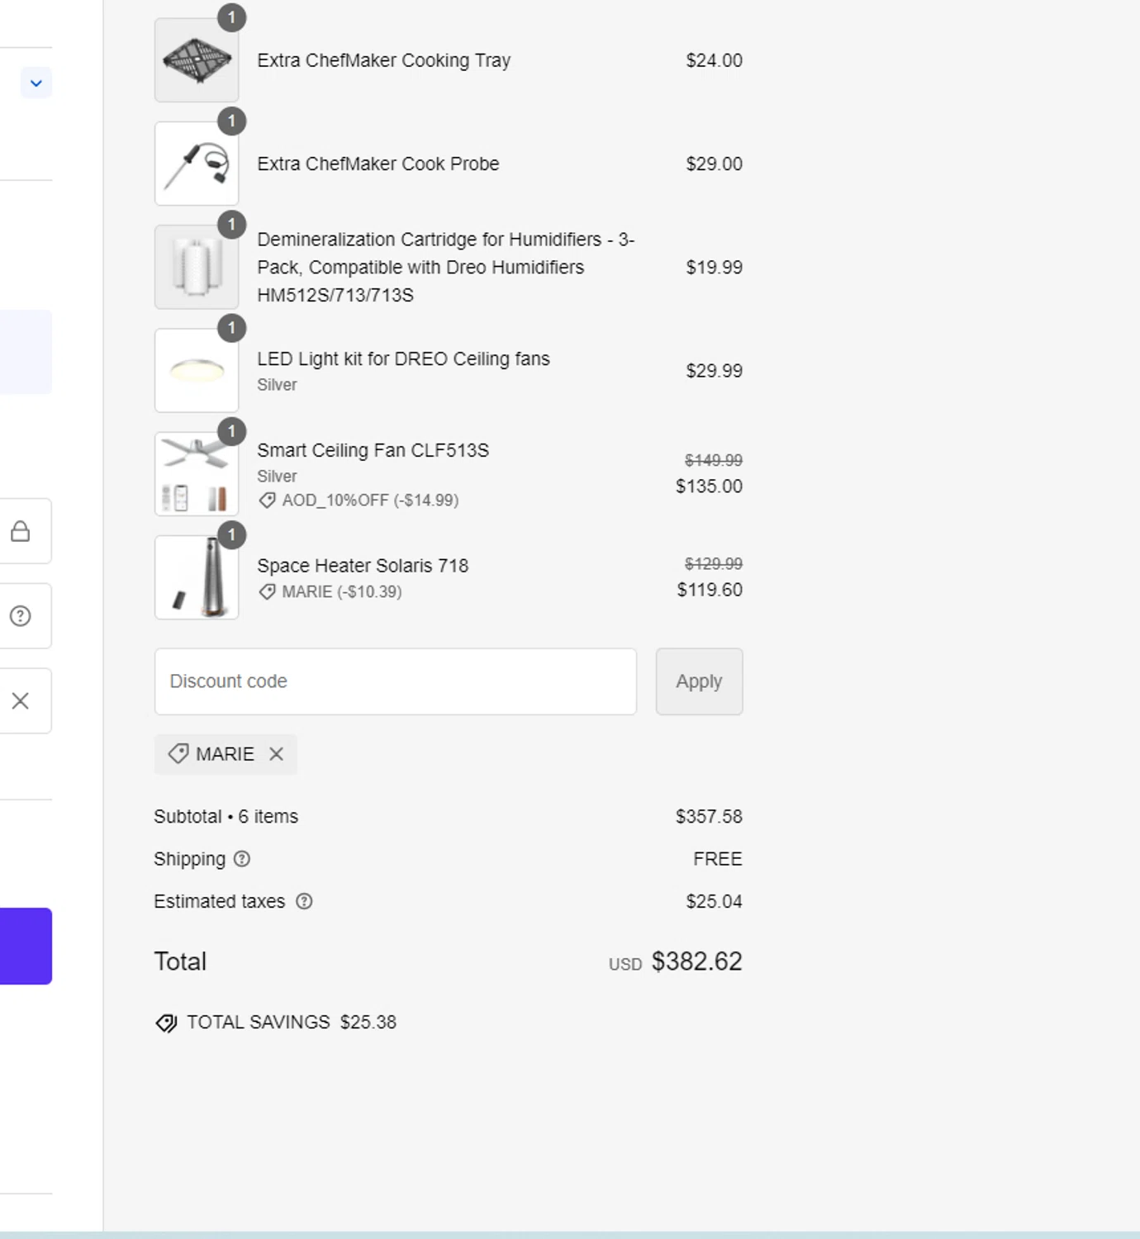Remove the MARIE discount code

point(277,754)
